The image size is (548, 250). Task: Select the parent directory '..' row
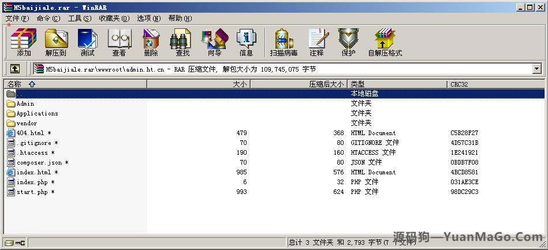274,94
